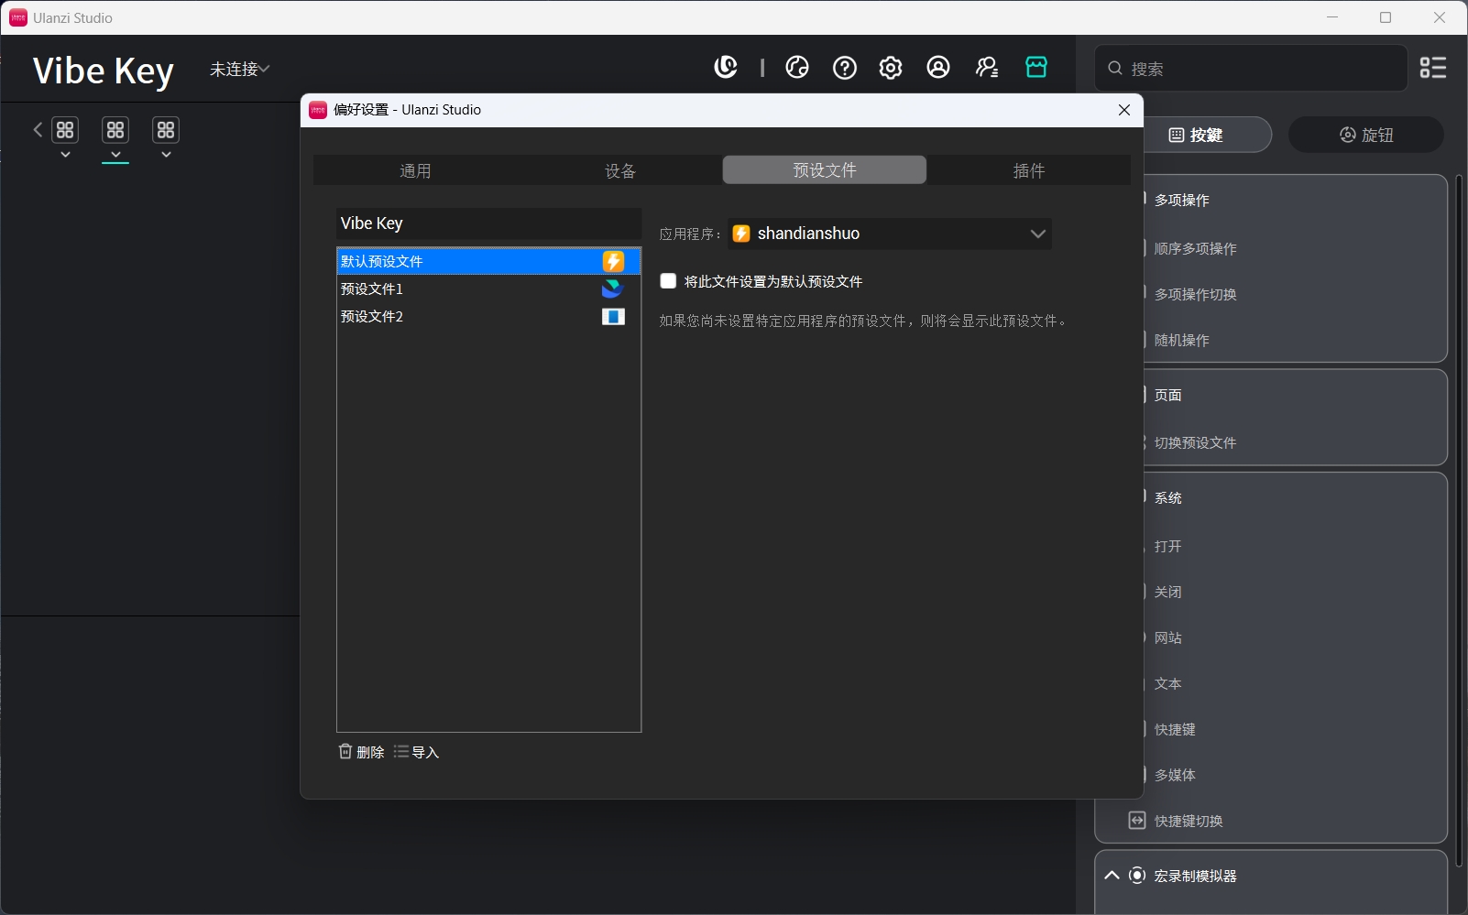Open settings with the gear icon

click(891, 67)
